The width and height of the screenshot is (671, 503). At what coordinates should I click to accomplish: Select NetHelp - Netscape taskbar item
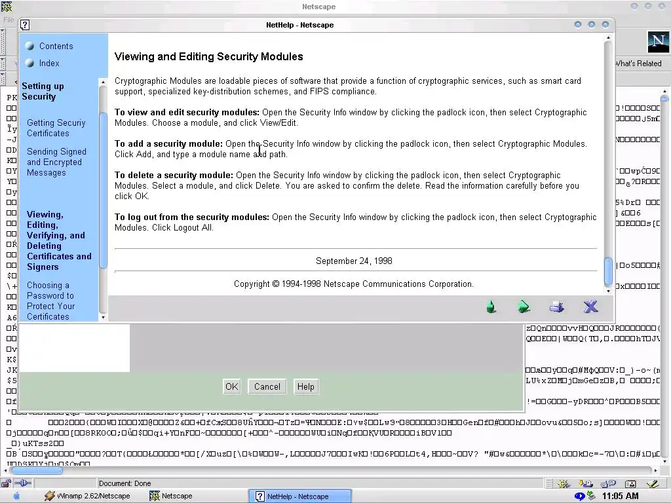299,496
